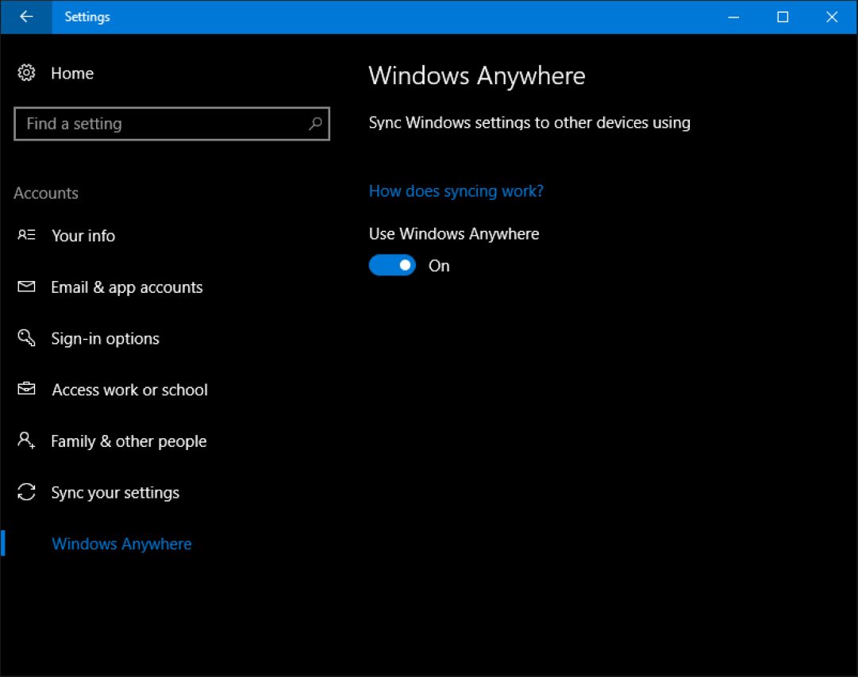Open the How does syncing work link
The width and height of the screenshot is (858, 677).
click(x=456, y=191)
